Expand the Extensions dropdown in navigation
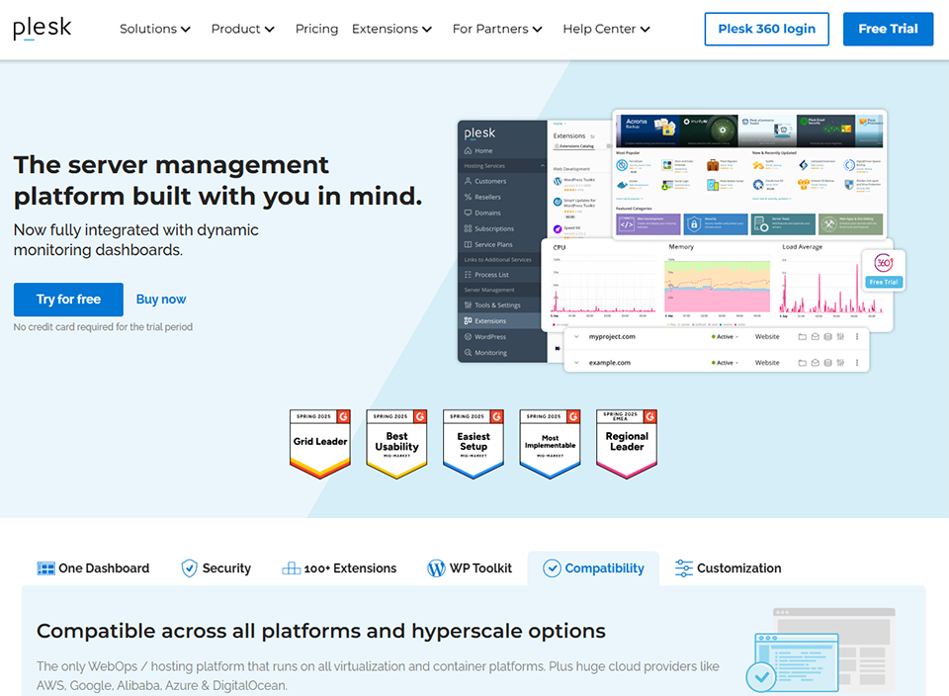The width and height of the screenshot is (949, 696). click(391, 29)
